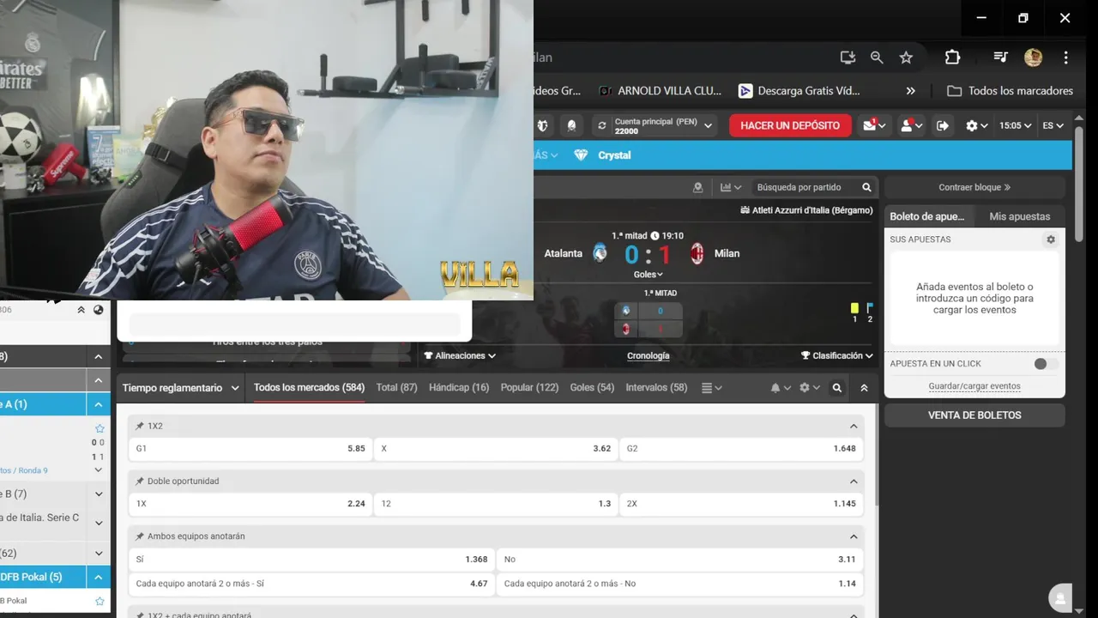Open the Cronología link

649,355
